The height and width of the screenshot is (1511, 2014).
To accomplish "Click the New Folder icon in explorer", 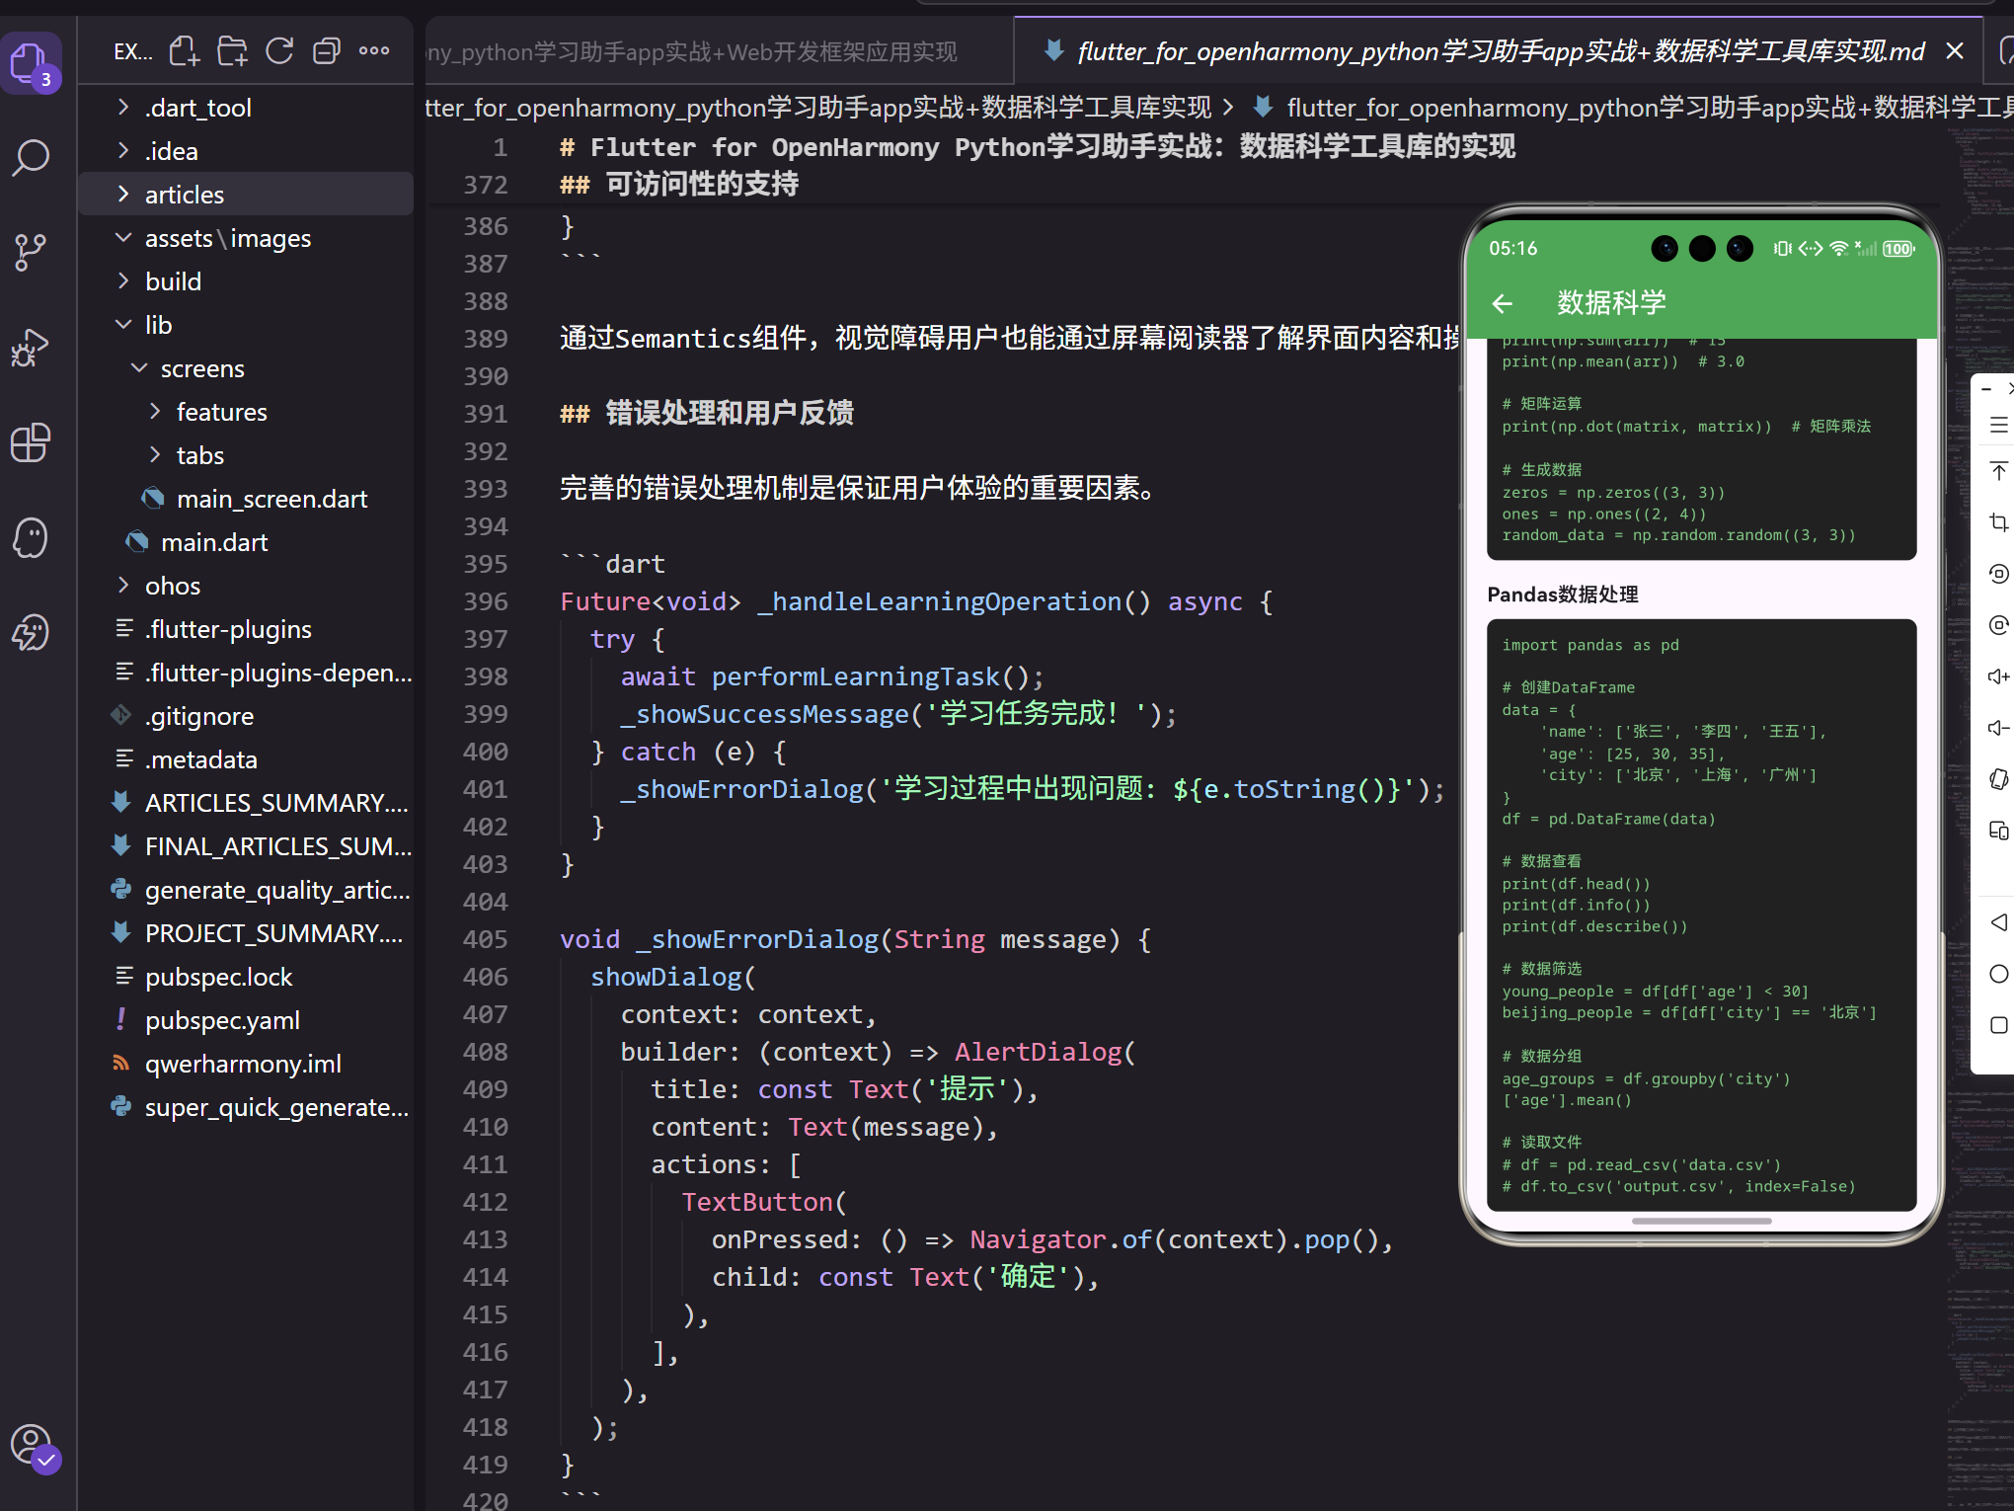I will [232, 51].
